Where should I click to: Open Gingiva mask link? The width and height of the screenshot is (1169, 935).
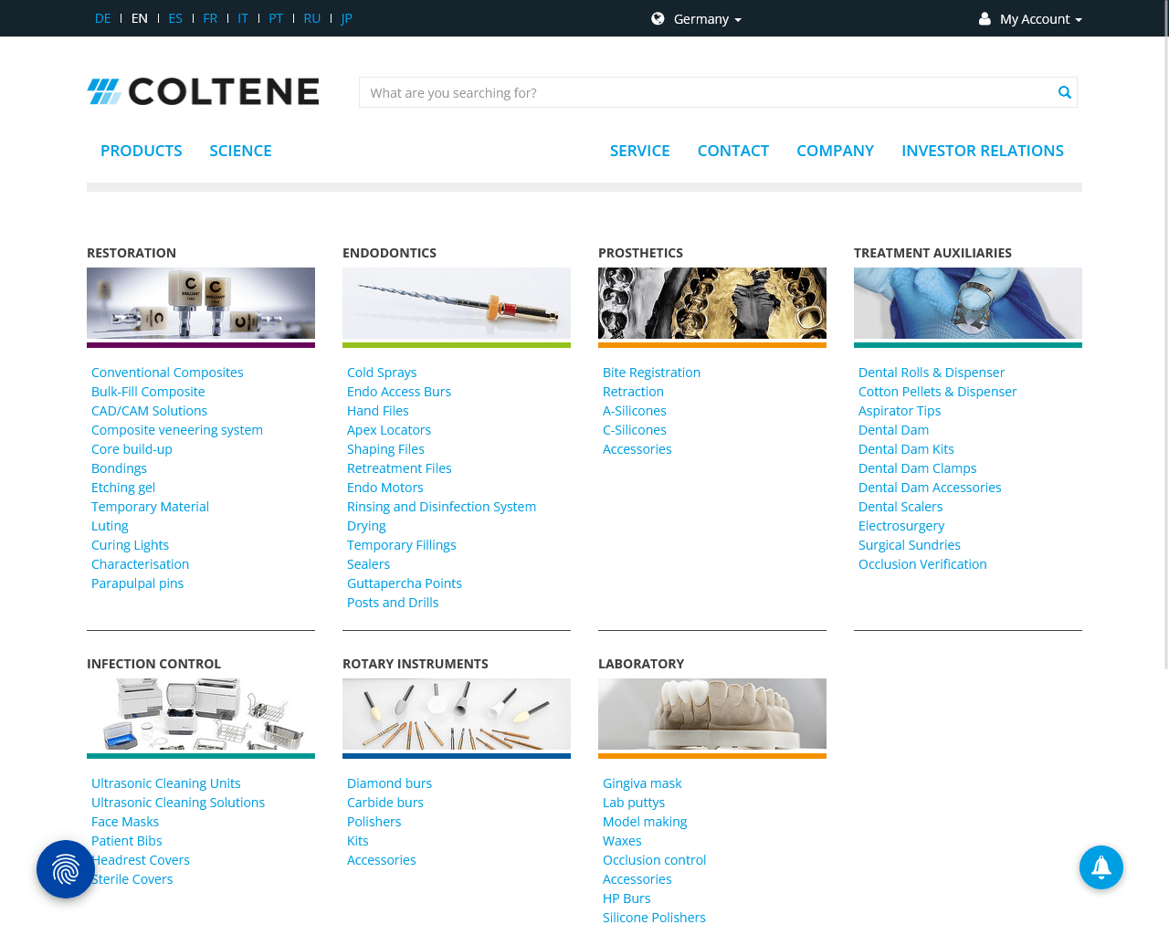[x=642, y=783]
